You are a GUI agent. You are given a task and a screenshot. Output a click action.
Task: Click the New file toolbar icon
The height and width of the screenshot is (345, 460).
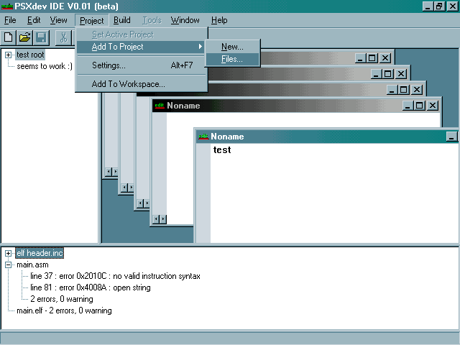coord(9,37)
